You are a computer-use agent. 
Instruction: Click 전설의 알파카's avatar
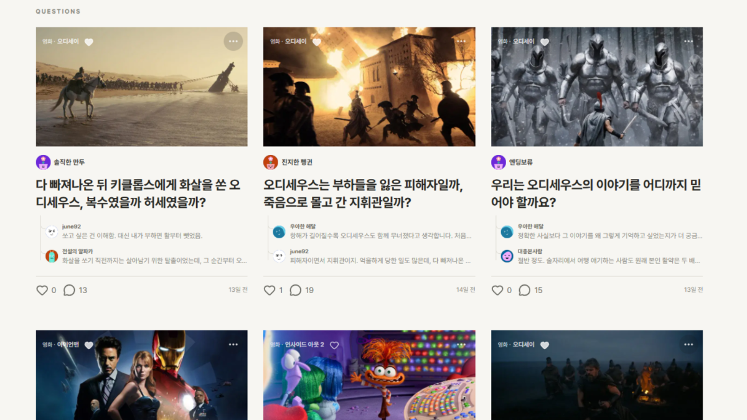[x=52, y=256]
